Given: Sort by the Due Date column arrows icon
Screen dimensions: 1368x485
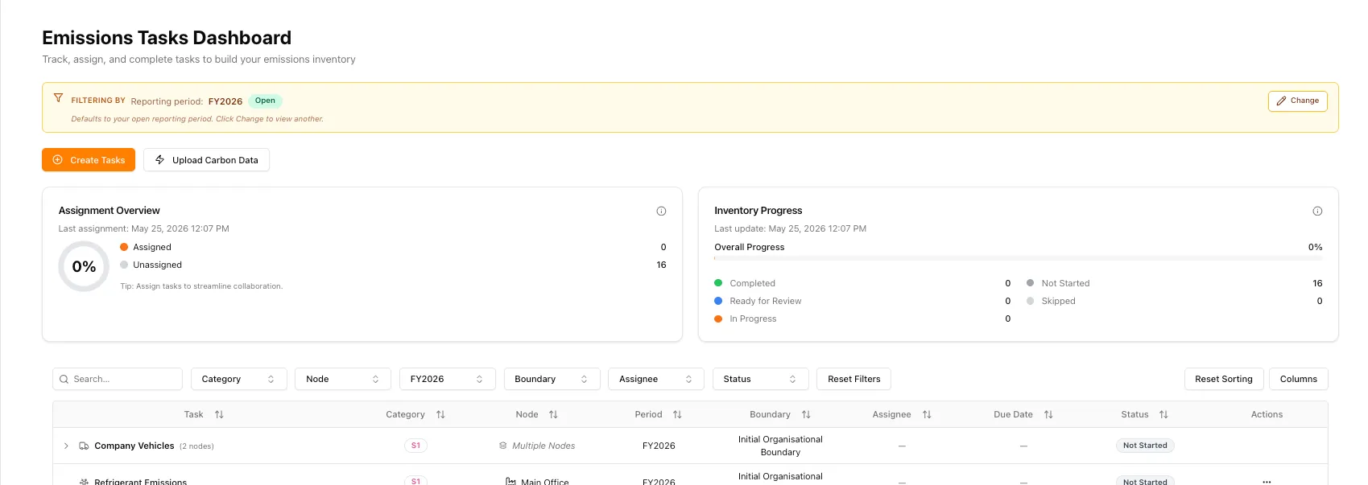Looking at the screenshot, I should (x=1048, y=415).
